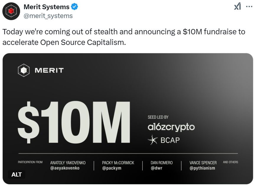Click the a16zcrypto logo

[171, 127]
